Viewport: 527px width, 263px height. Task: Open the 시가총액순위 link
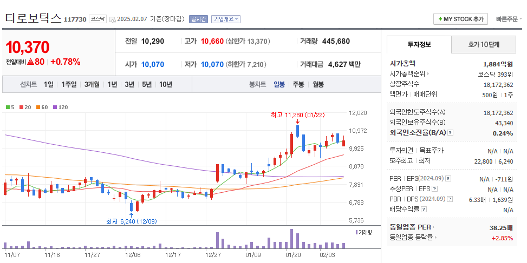pyautogui.click(x=409, y=73)
